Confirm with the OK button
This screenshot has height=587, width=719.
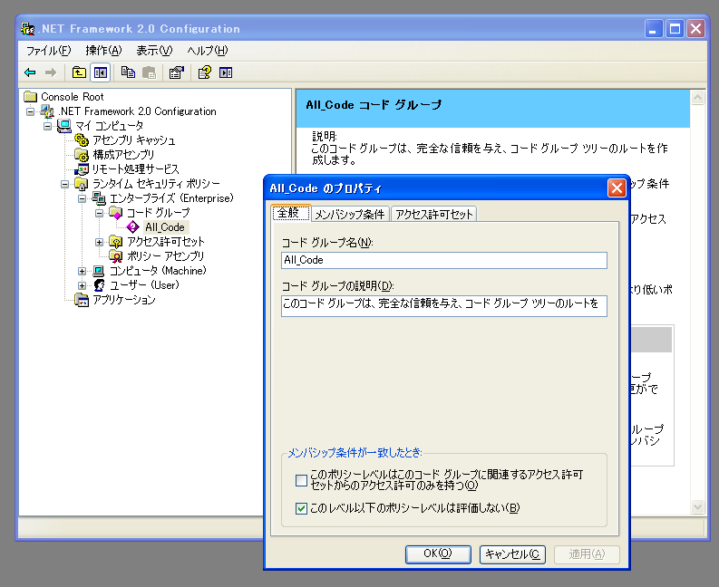pyautogui.click(x=438, y=554)
